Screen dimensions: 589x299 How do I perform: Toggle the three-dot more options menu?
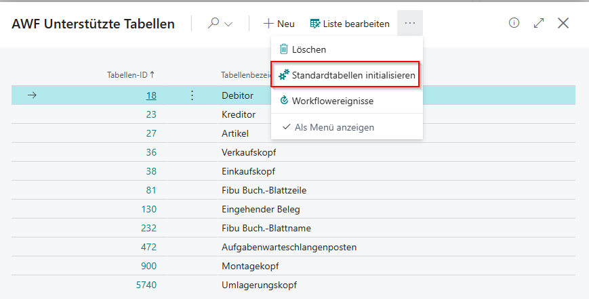(409, 24)
